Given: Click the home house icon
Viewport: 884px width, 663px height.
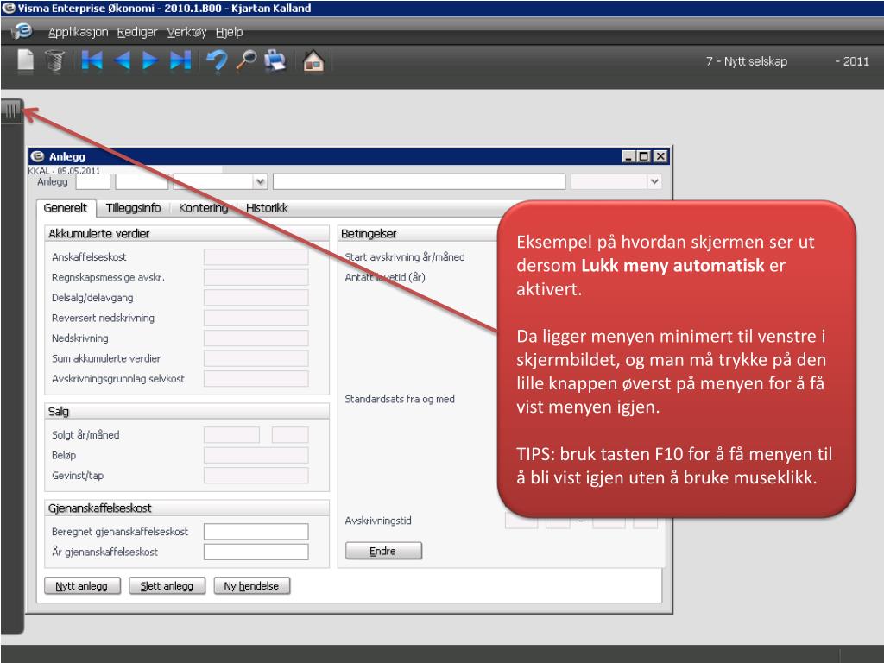Looking at the screenshot, I should click(313, 60).
